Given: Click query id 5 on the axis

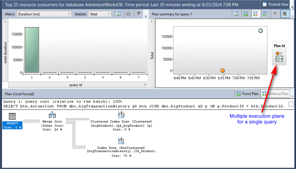Looking at the screenshot, I should (67, 77).
